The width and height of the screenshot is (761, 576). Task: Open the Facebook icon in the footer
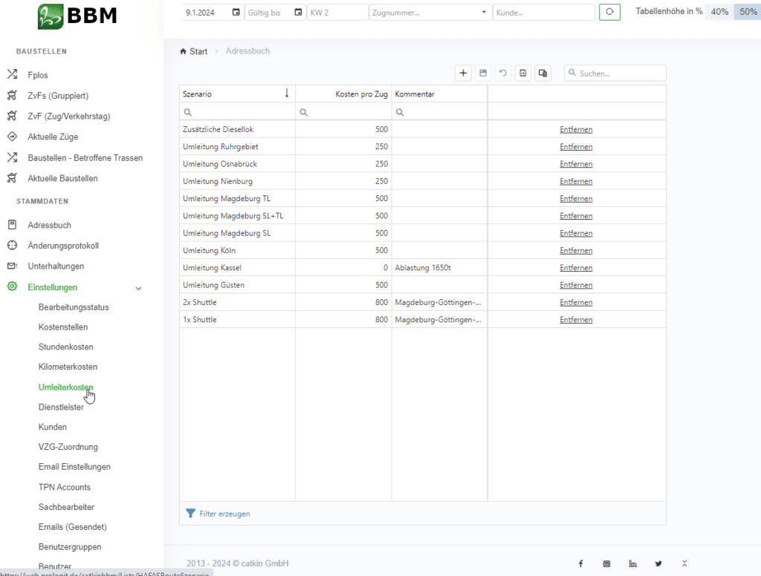pyautogui.click(x=580, y=564)
